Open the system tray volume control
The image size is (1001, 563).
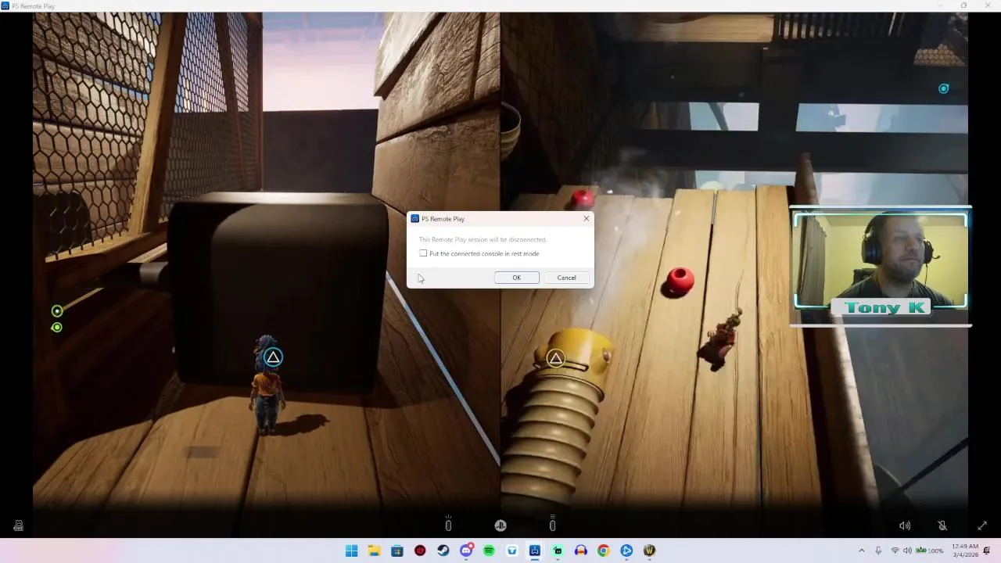[907, 550]
